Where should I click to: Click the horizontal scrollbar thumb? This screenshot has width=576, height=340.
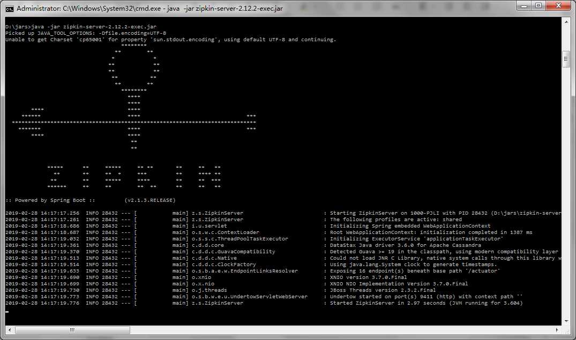click(72, 330)
